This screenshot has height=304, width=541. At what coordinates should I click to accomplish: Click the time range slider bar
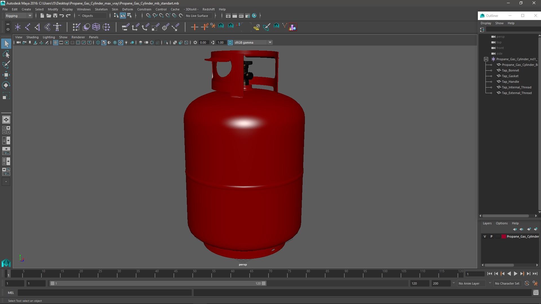[158, 283]
